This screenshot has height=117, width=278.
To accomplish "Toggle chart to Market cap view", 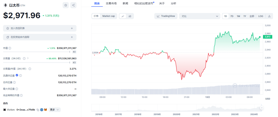I will point(109,16).
